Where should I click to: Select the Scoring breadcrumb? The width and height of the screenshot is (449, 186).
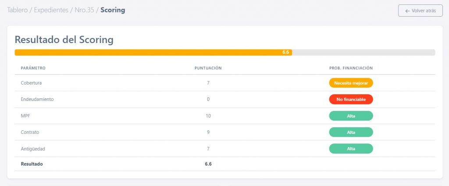(113, 10)
